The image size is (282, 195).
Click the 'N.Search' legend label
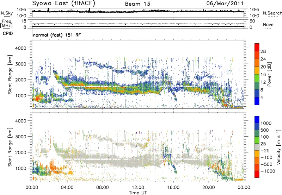[272, 13]
